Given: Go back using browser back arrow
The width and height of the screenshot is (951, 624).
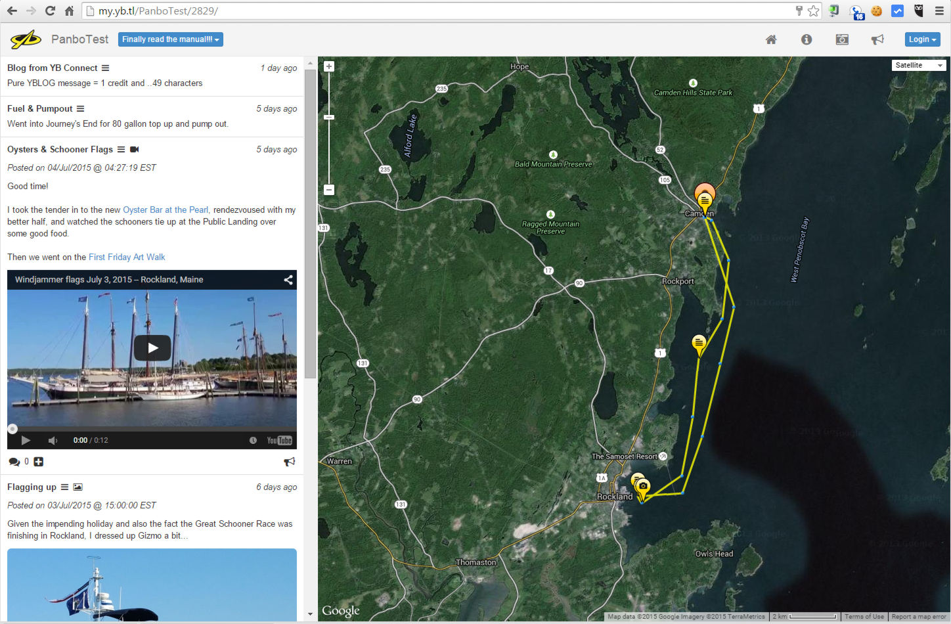Looking at the screenshot, I should coord(12,11).
